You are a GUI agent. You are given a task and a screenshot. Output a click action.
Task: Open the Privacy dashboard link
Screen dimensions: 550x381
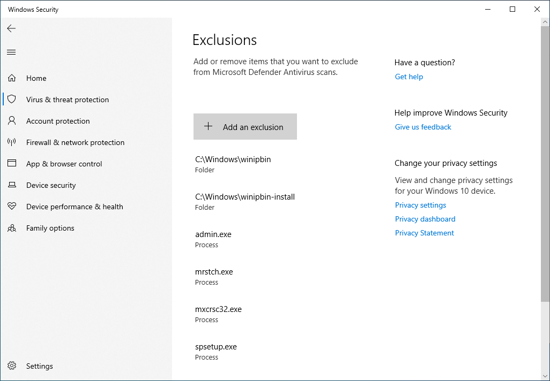425,219
